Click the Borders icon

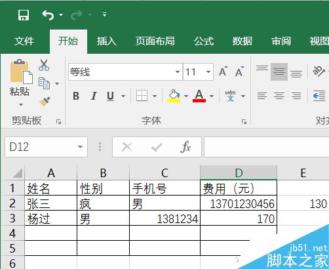click(x=142, y=96)
